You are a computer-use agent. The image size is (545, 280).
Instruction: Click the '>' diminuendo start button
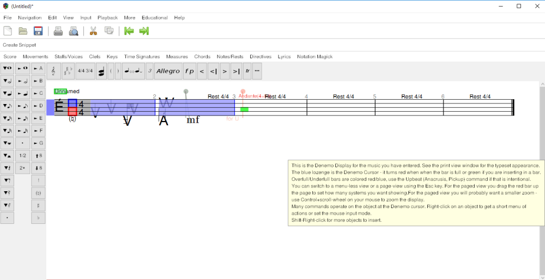coord(225,71)
